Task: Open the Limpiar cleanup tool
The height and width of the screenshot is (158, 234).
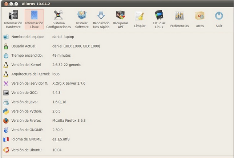Action: click(x=140, y=19)
